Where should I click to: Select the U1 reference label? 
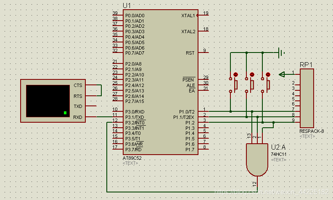tap(127, 6)
